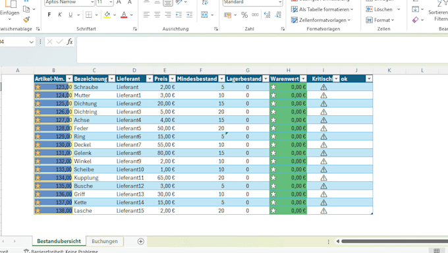The height and width of the screenshot is (253, 448).
Task: Toggle bold formatting (F)
Action: click(49, 14)
